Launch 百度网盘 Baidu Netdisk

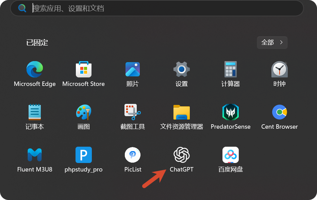pyautogui.click(x=231, y=160)
